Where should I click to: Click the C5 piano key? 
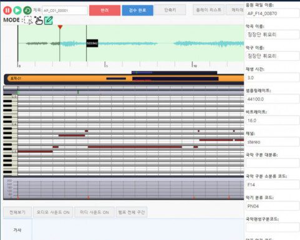pos(14,97)
